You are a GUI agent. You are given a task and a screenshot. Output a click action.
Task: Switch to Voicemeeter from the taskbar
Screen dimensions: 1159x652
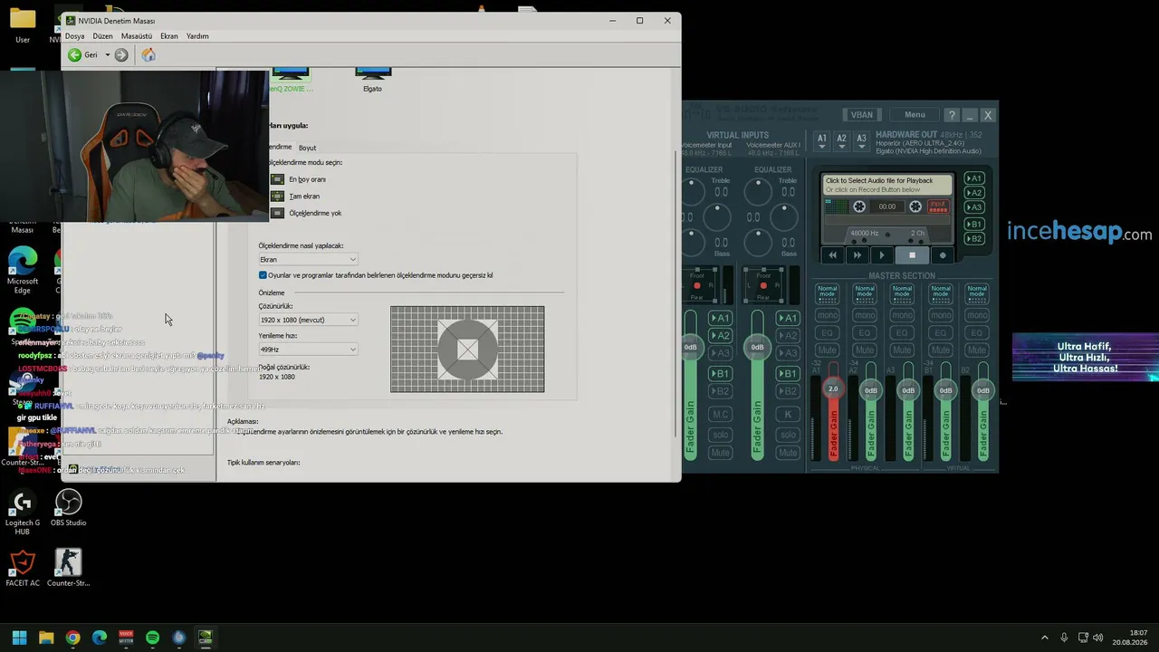click(126, 638)
